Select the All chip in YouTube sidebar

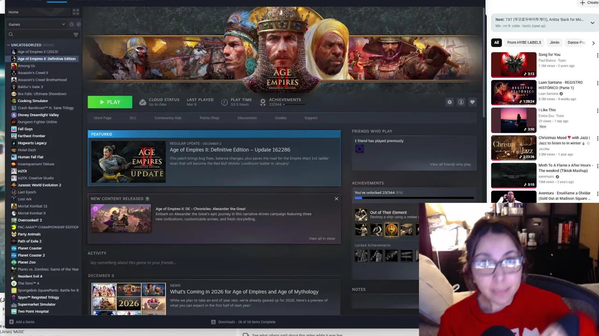point(497,42)
